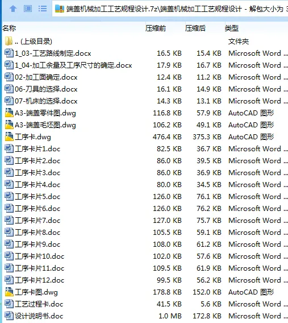Click Microsoft Word type of 工序卡片9.doc
The width and height of the screenshot is (288, 323).
pyautogui.click(x=258, y=245)
